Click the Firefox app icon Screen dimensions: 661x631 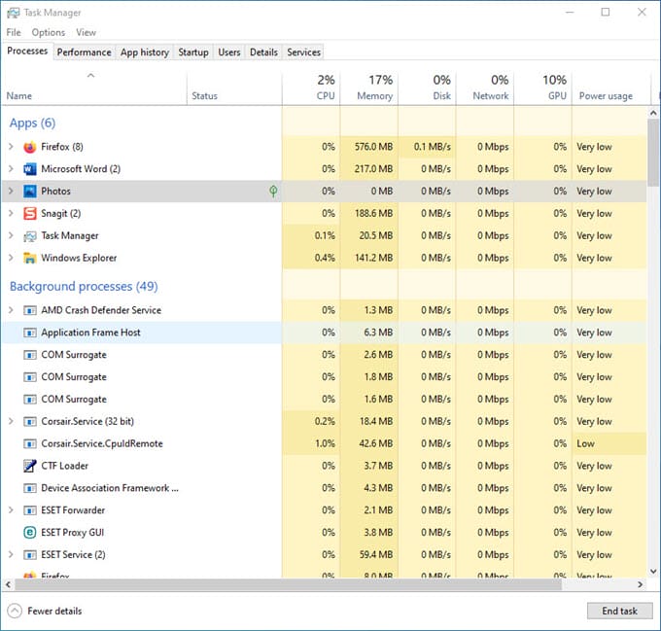[30, 147]
